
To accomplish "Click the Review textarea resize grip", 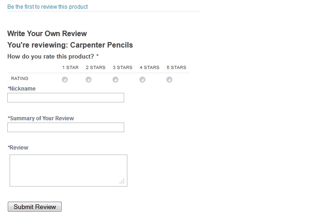I will coord(122,181).
